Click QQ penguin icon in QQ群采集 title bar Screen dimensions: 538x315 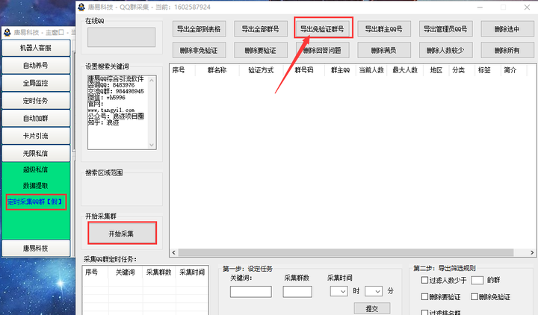pyautogui.click(x=81, y=7)
